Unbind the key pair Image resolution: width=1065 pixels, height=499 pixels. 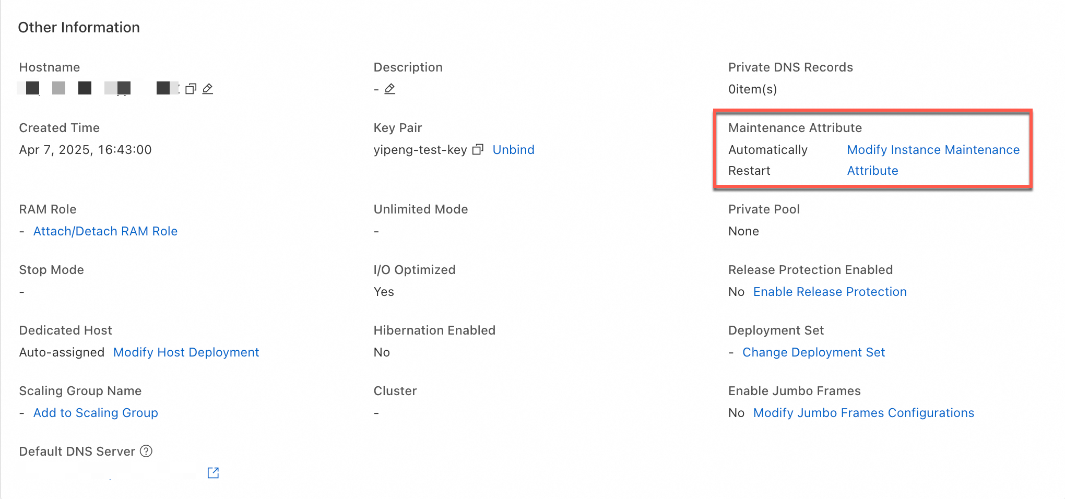pos(513,150)
